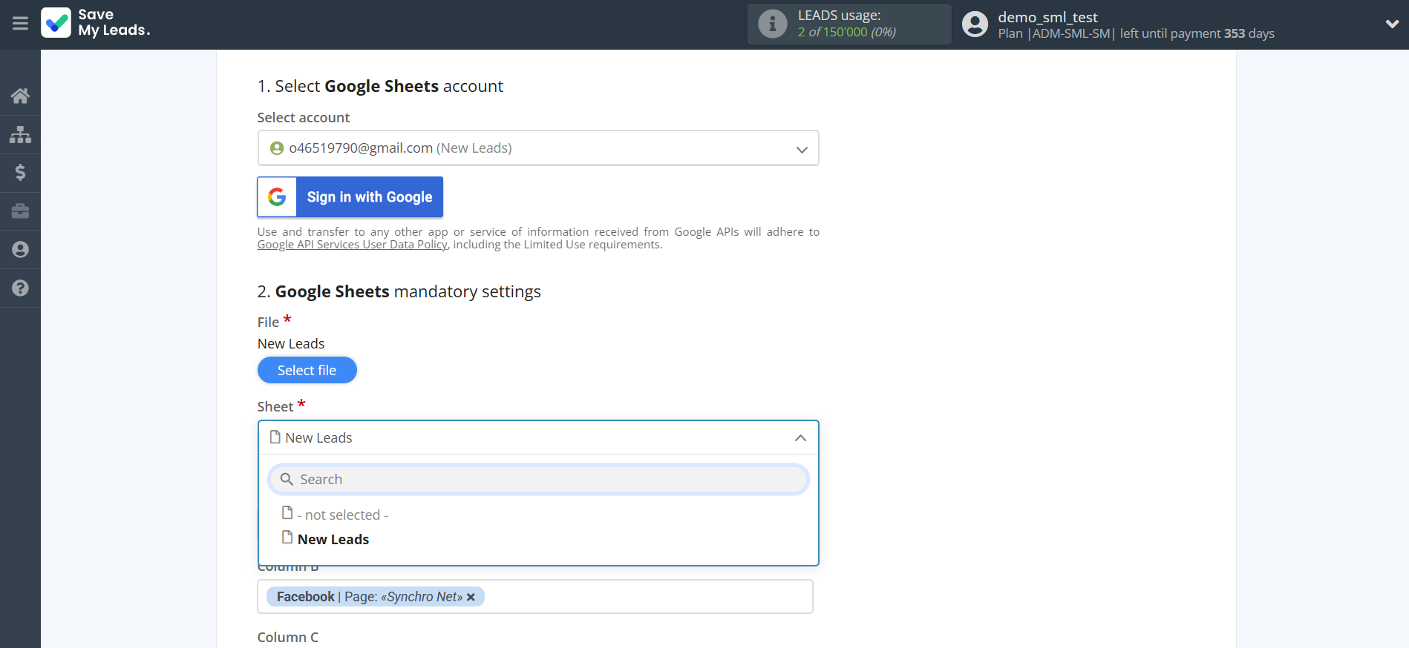Viewport: 1409px width, 648px height.
Task: Click the Save My Leads logo
Action: (x=96, y=23)
